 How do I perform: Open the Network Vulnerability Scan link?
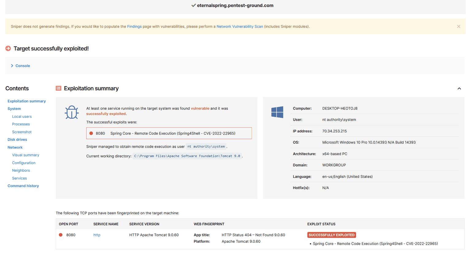tap(239, 27)
